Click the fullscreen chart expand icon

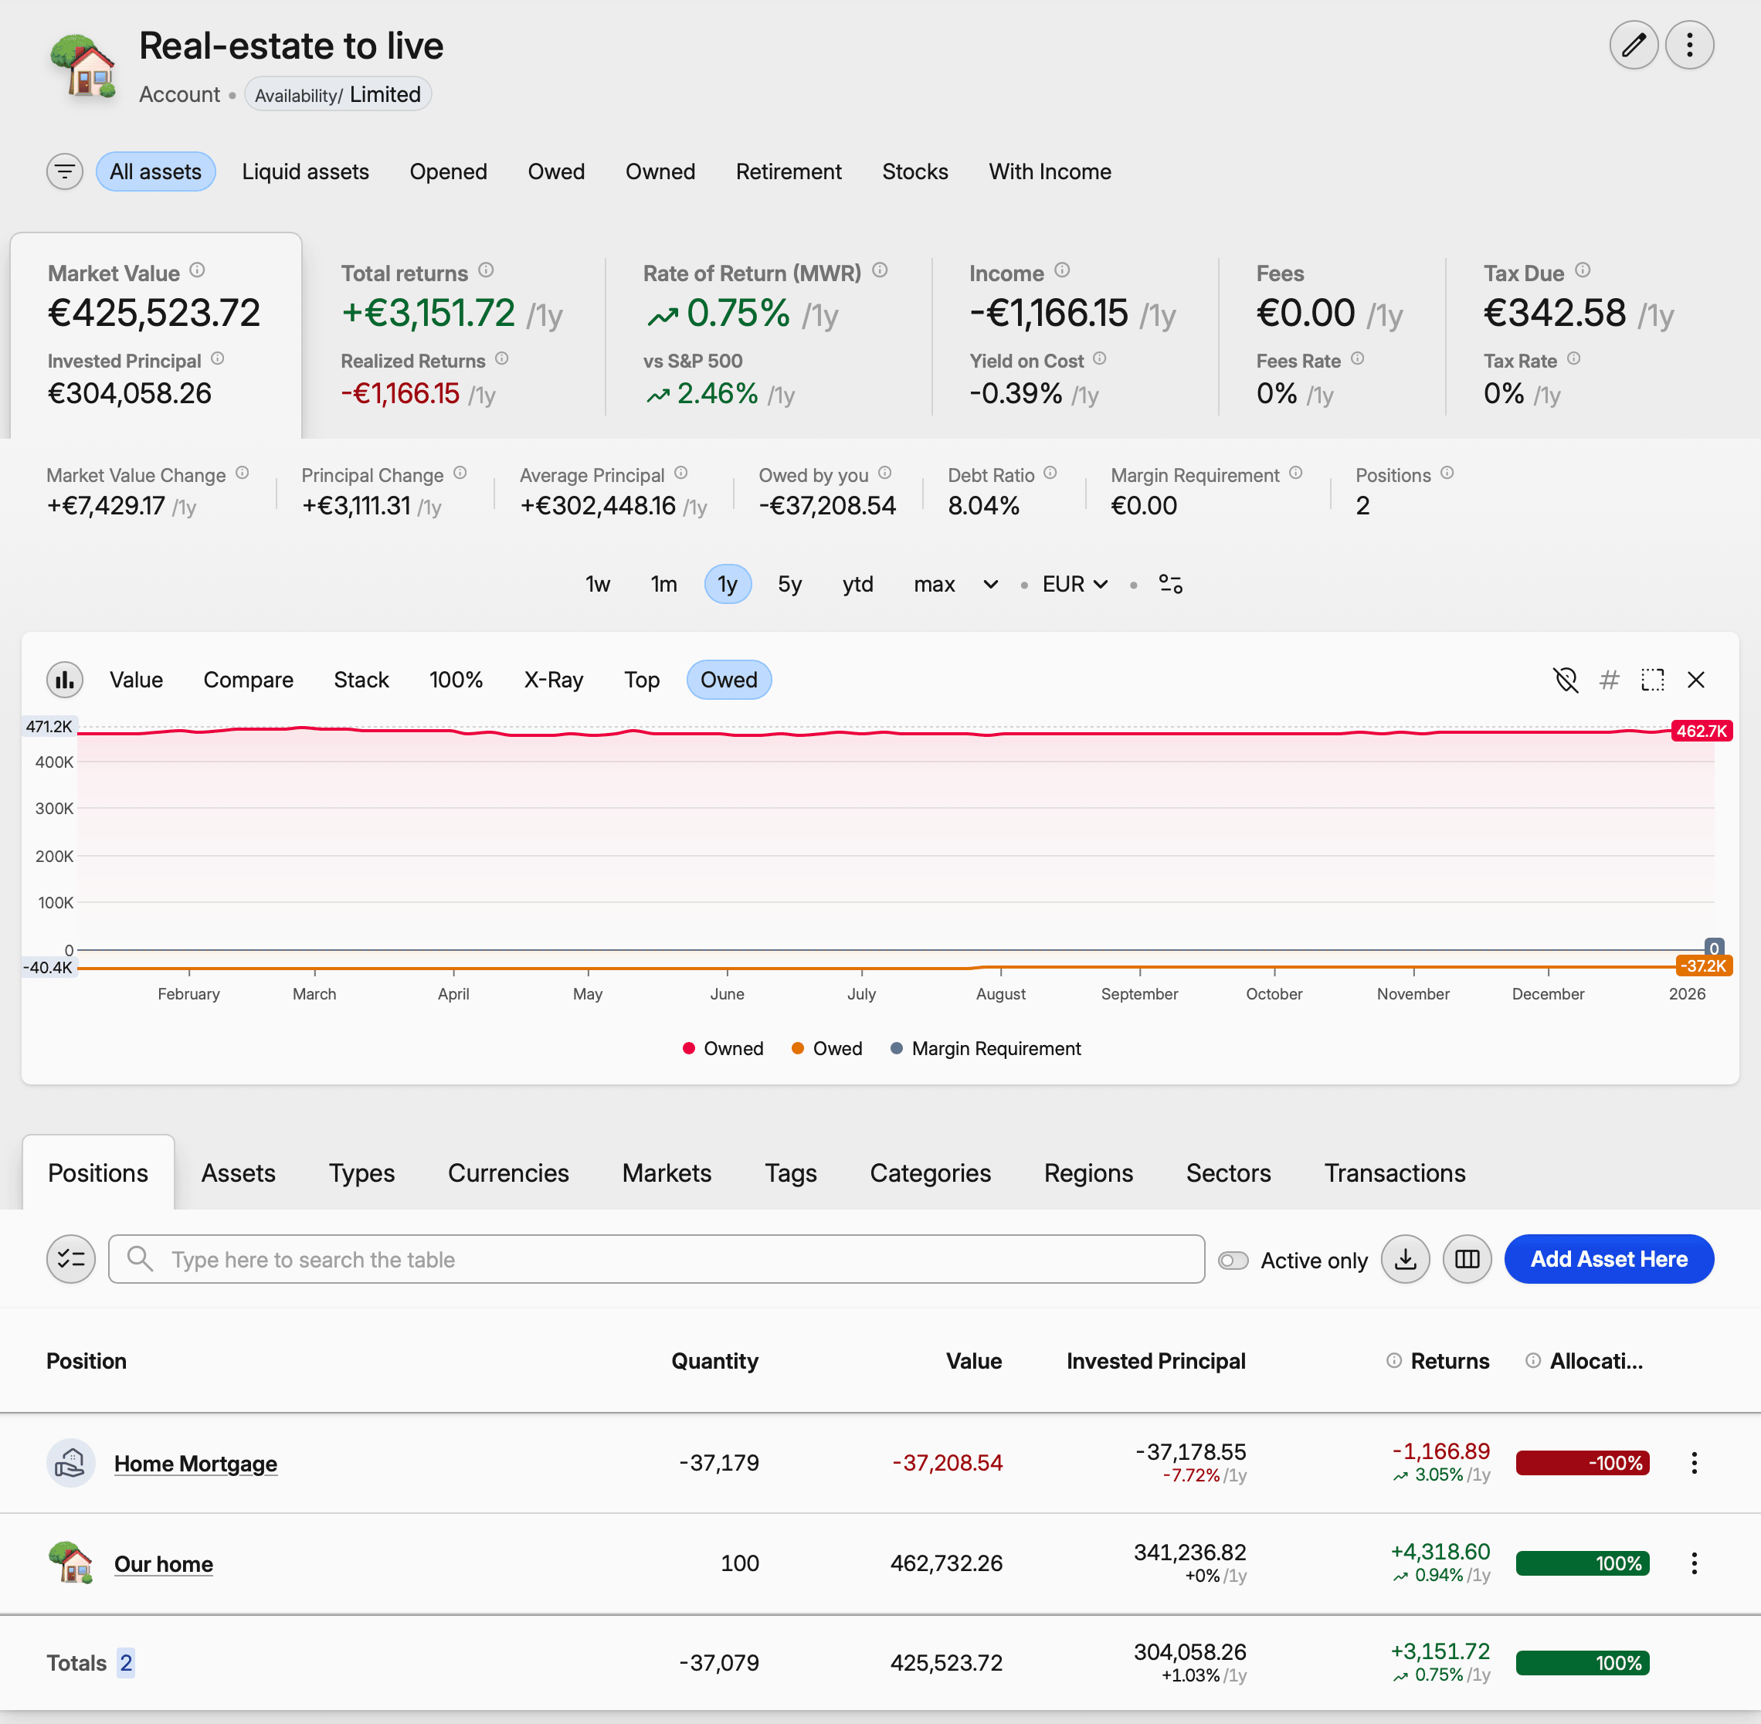click(x=1652, y=679)
